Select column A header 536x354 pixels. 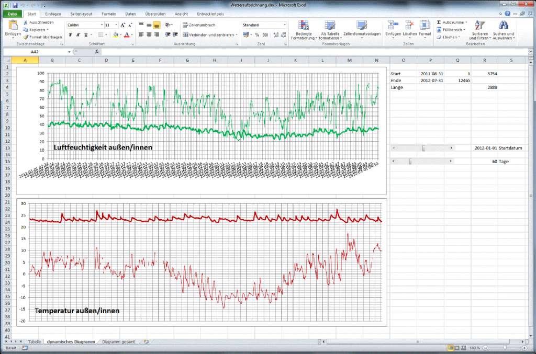coord(25,61)
